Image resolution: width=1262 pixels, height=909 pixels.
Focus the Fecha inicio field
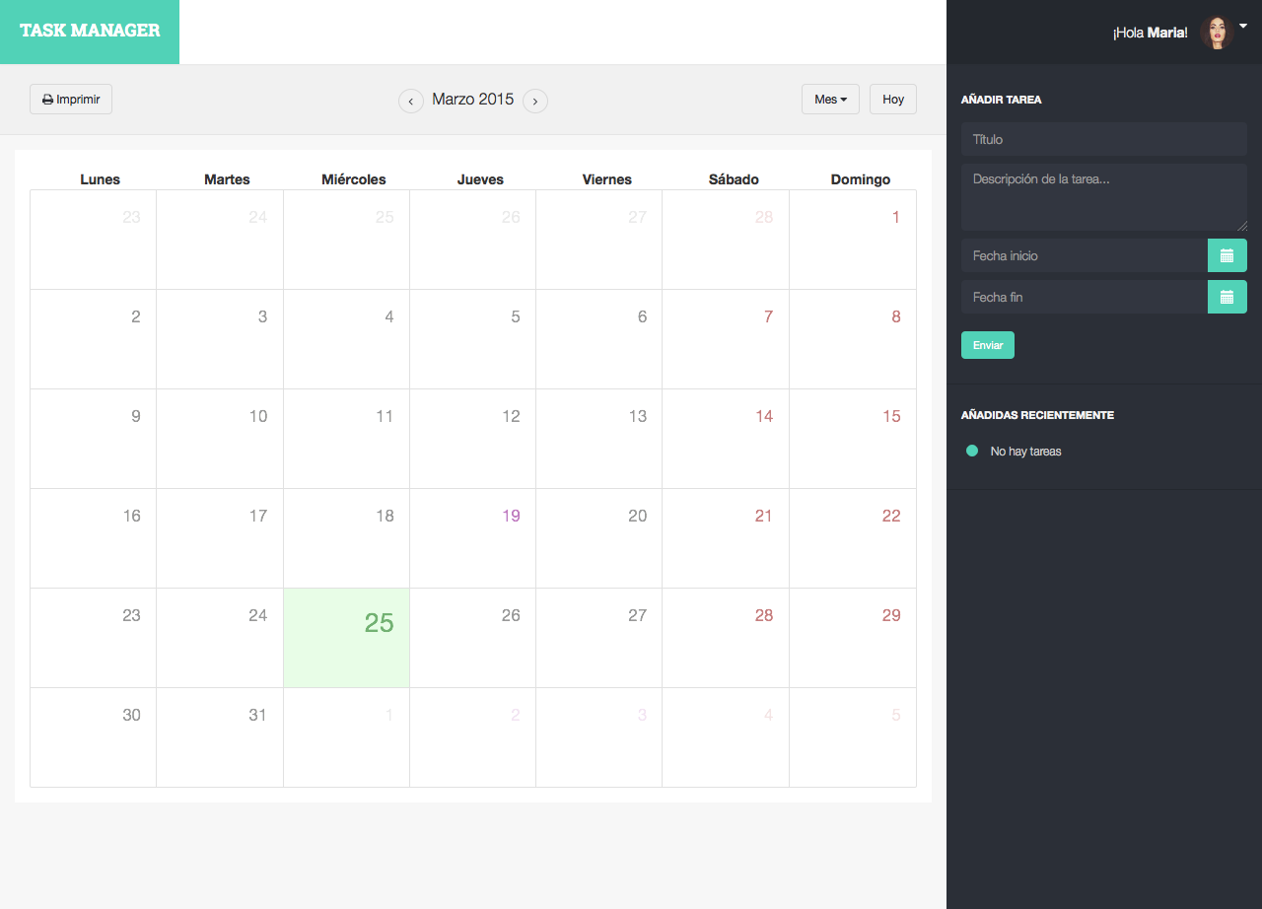pyautogui.click(x=1085, y=255)
